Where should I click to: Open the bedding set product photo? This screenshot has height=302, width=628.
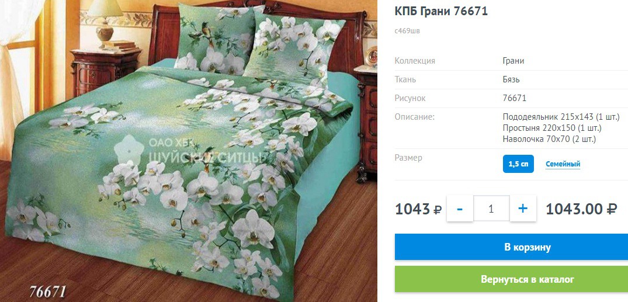coord(188,151)
